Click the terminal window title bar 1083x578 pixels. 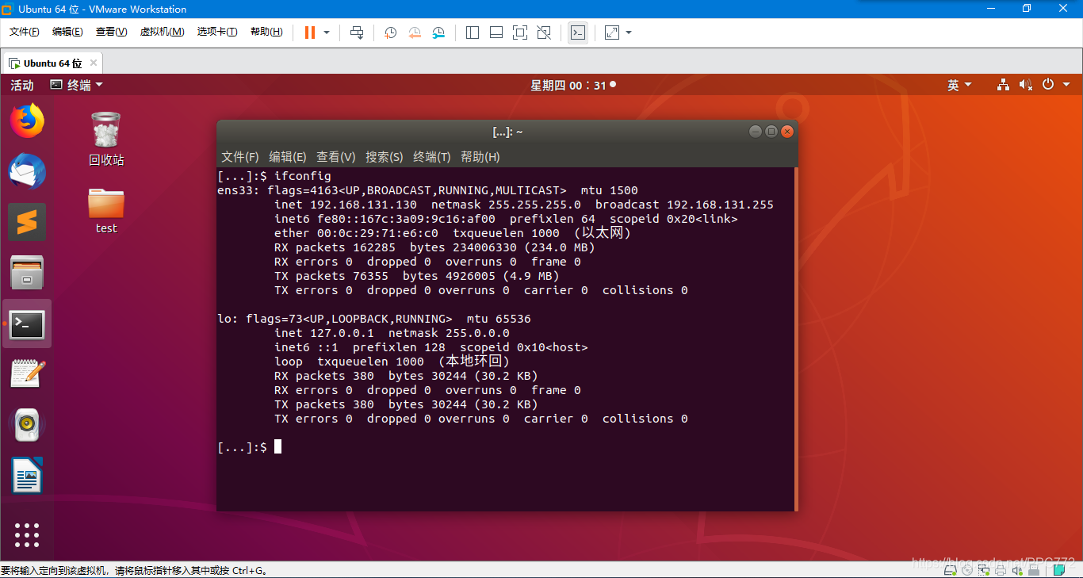point(507,132)
